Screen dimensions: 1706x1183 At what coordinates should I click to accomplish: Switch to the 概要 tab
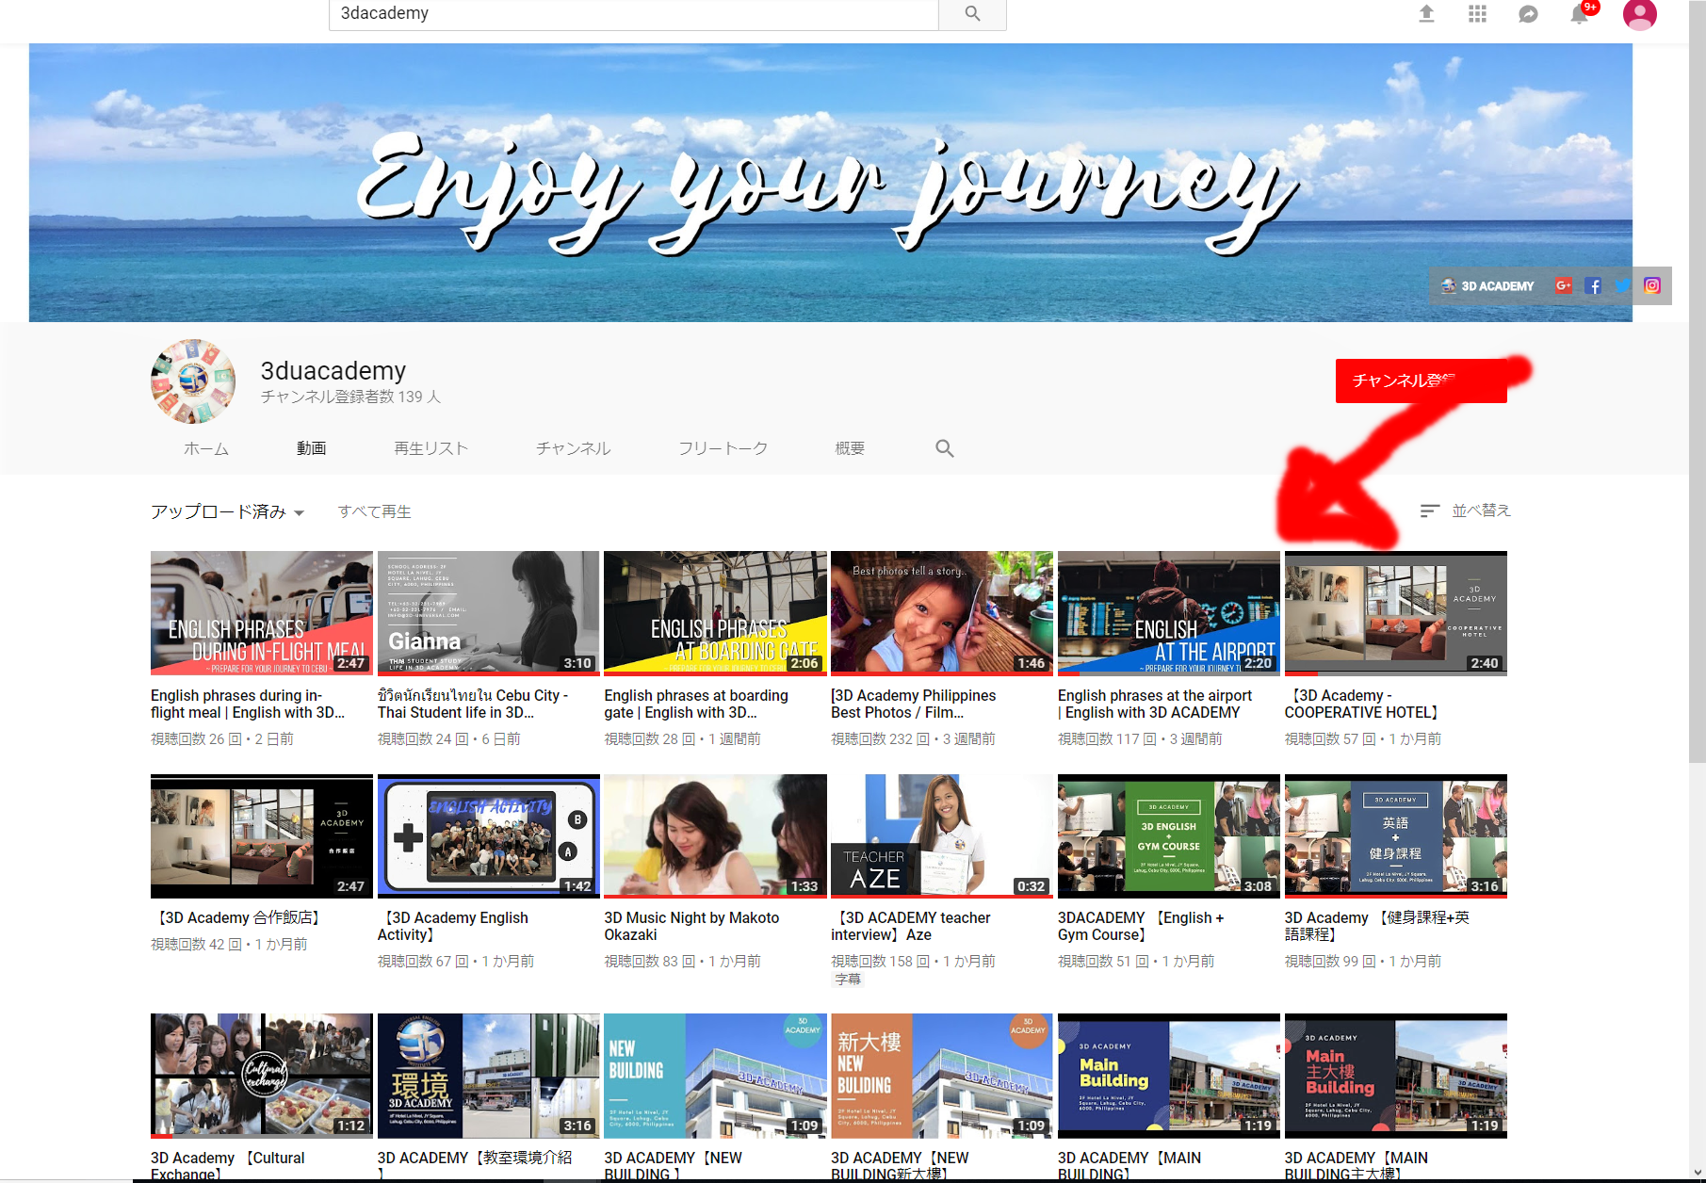[850, 449]
